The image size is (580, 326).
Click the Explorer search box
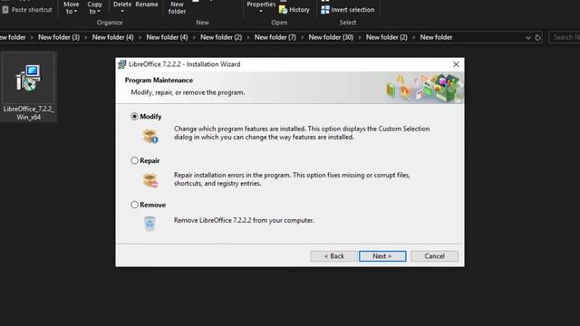click(565, 37)
